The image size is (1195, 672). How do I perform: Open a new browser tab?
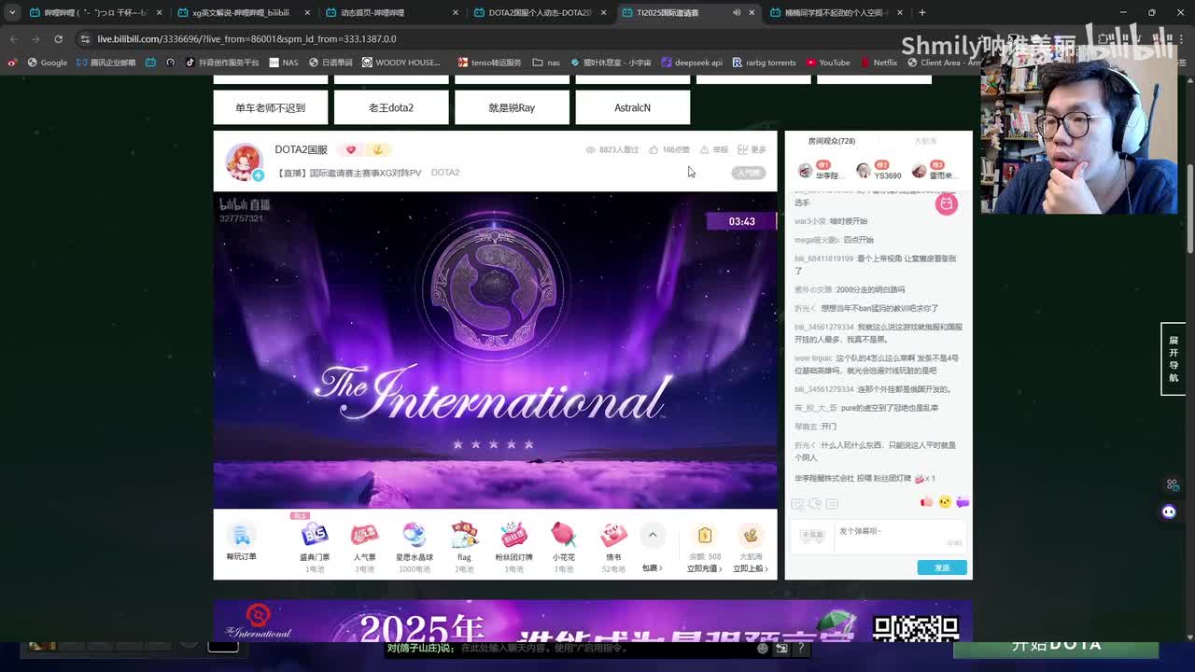[x=922, y=12]
